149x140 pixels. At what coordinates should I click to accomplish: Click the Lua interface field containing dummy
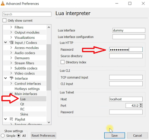click(x=129, y=31)
